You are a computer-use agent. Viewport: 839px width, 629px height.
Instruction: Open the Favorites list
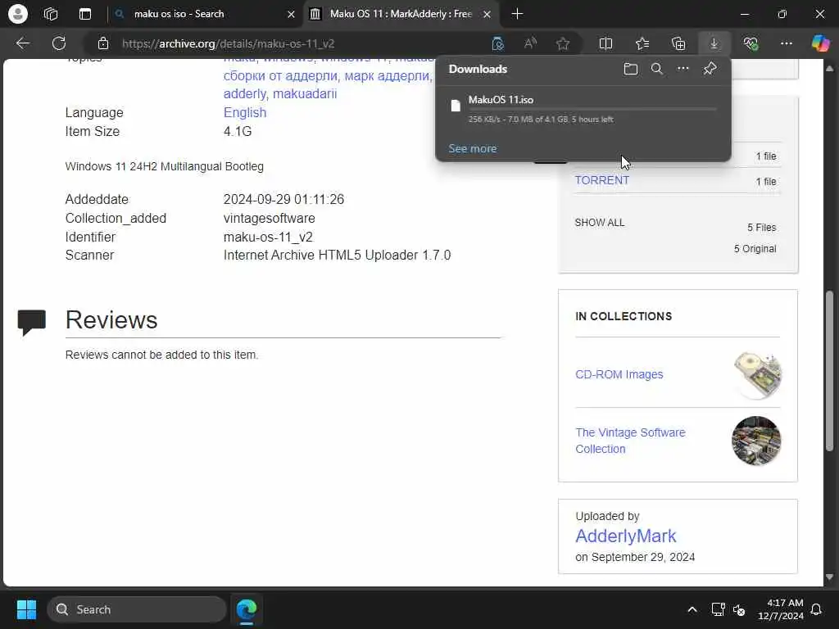pos(642,44)
